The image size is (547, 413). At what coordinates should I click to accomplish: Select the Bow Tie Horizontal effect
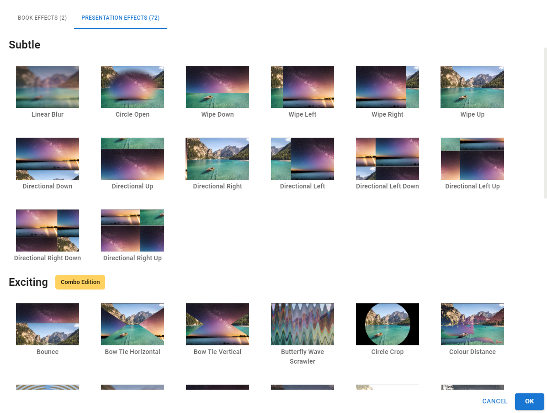pos(133,324)
